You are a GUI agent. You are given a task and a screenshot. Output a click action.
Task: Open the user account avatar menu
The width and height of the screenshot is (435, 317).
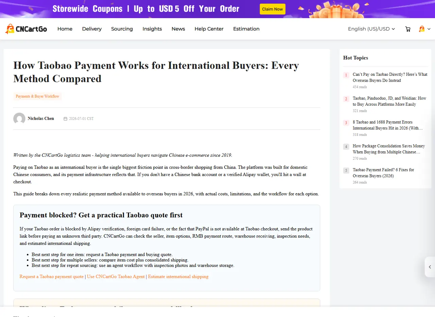pyautogui.click(x=424, y=29)
